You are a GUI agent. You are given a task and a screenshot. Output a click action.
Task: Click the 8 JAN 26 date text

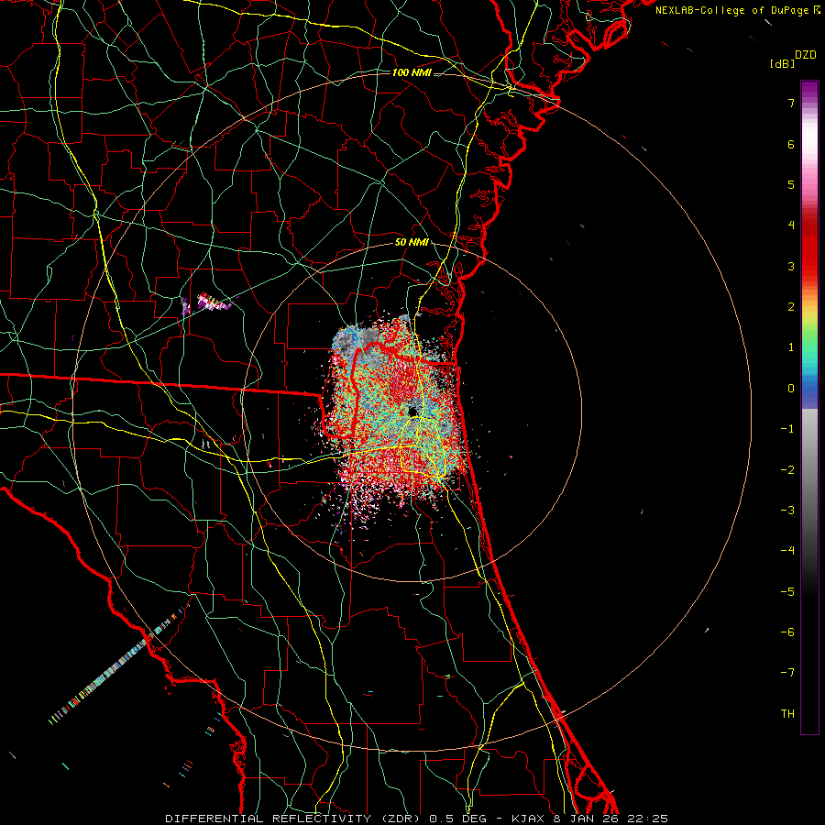585,819
